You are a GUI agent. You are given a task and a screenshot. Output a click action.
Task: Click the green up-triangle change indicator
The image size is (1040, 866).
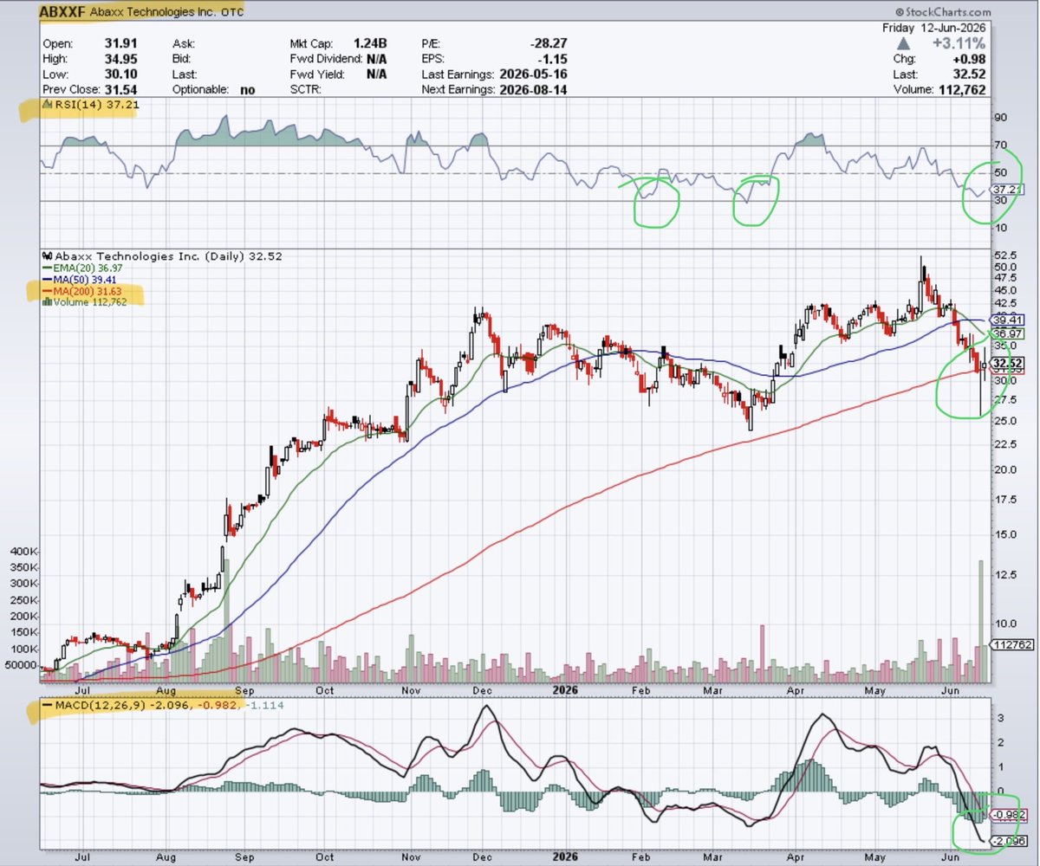[x=903, y=42]
